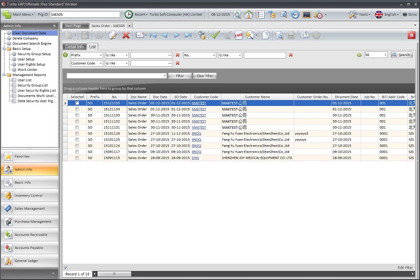Click the blackboard monitor icon

coord(306,14)
